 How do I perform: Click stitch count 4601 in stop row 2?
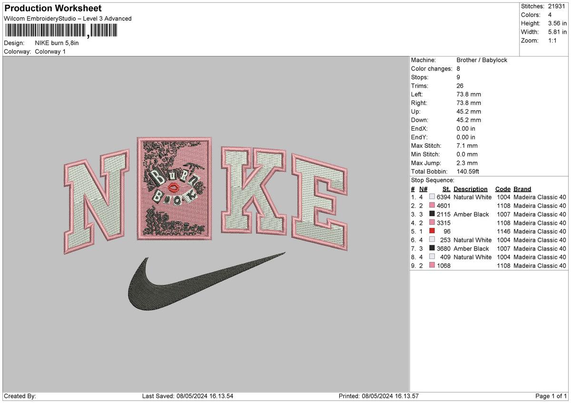tap(443, 206)
